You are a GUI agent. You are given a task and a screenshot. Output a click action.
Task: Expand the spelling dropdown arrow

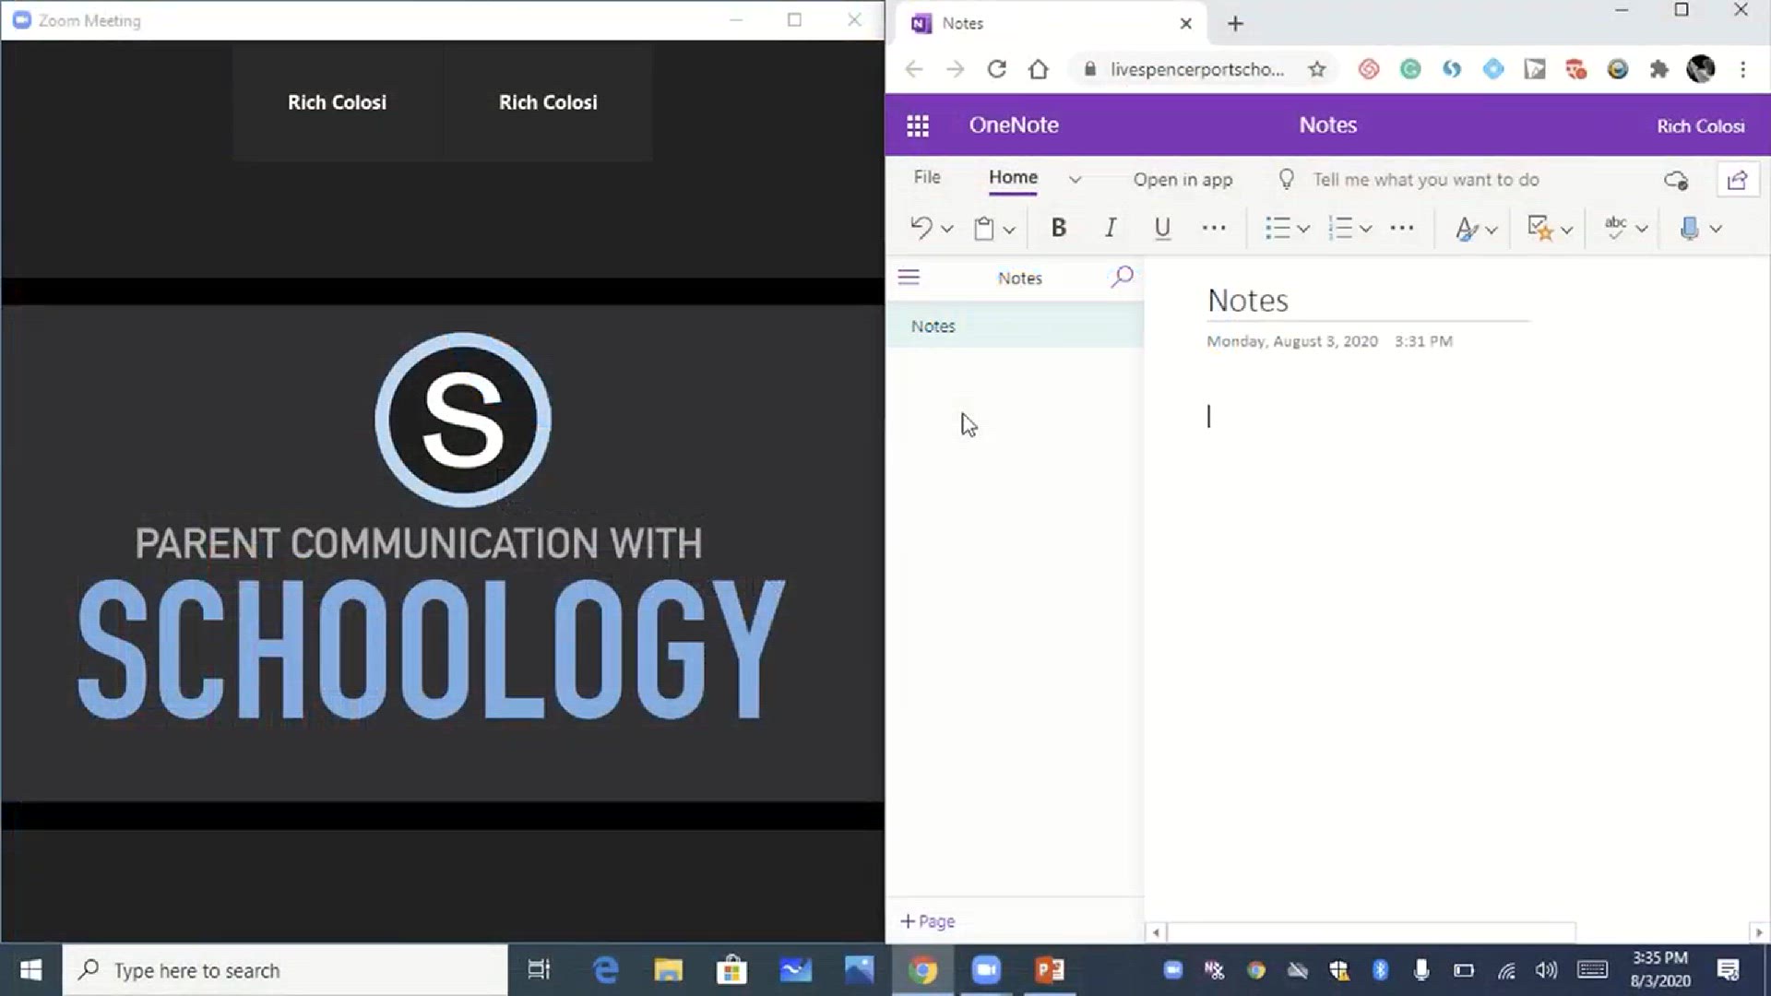tap(1641, 230)
